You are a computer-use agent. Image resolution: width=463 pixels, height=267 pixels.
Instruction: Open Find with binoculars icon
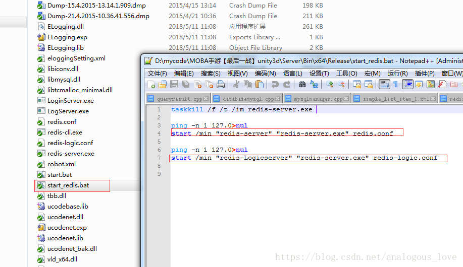(302, 85)
